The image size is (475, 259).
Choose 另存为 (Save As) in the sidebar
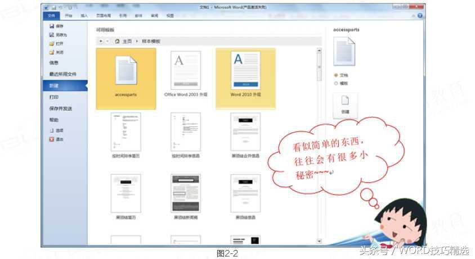click(58, 35)
